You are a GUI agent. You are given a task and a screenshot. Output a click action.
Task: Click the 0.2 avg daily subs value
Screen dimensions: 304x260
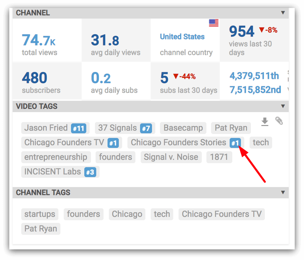(101, 78)
